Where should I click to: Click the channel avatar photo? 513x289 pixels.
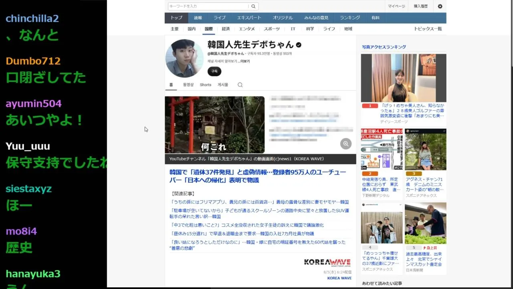click(x=185, y=58)
